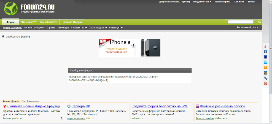Click the Сообщение форума panel header
Screen dimensions: 272x124
[130, 70]
